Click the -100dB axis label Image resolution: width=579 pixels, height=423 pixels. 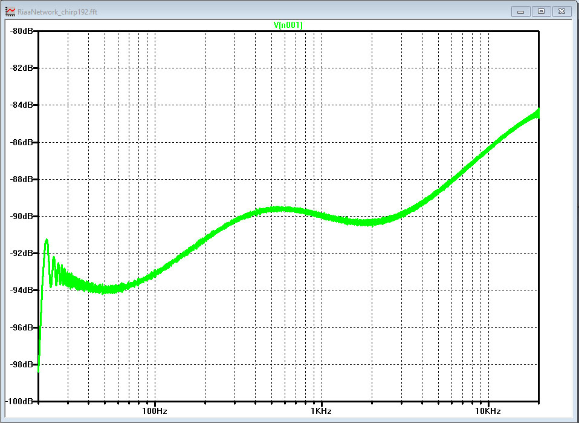(x=19, y=402)
